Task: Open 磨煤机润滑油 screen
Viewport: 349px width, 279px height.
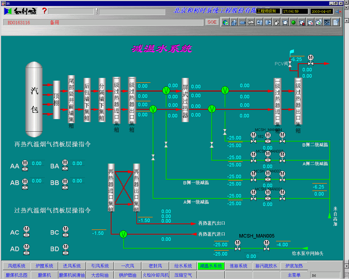Action: [72, 275]
